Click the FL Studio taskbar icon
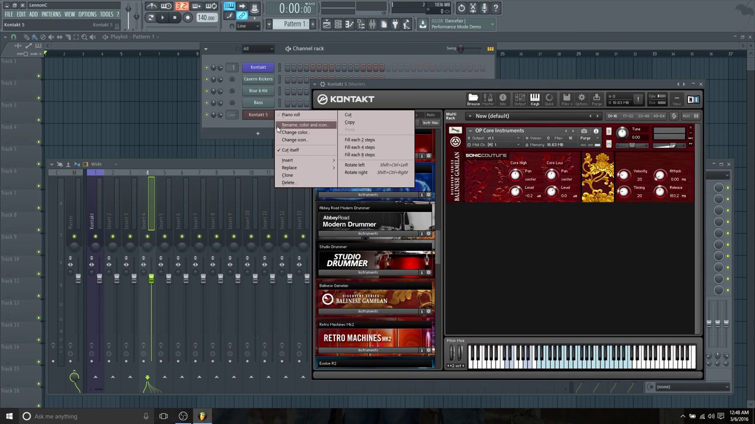 point(202,416)
